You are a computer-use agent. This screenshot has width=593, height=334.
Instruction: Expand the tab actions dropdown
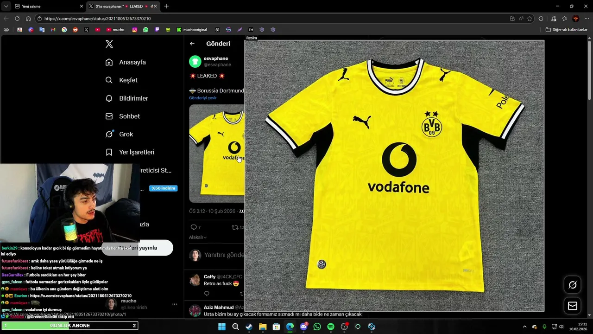coord(6,6)
